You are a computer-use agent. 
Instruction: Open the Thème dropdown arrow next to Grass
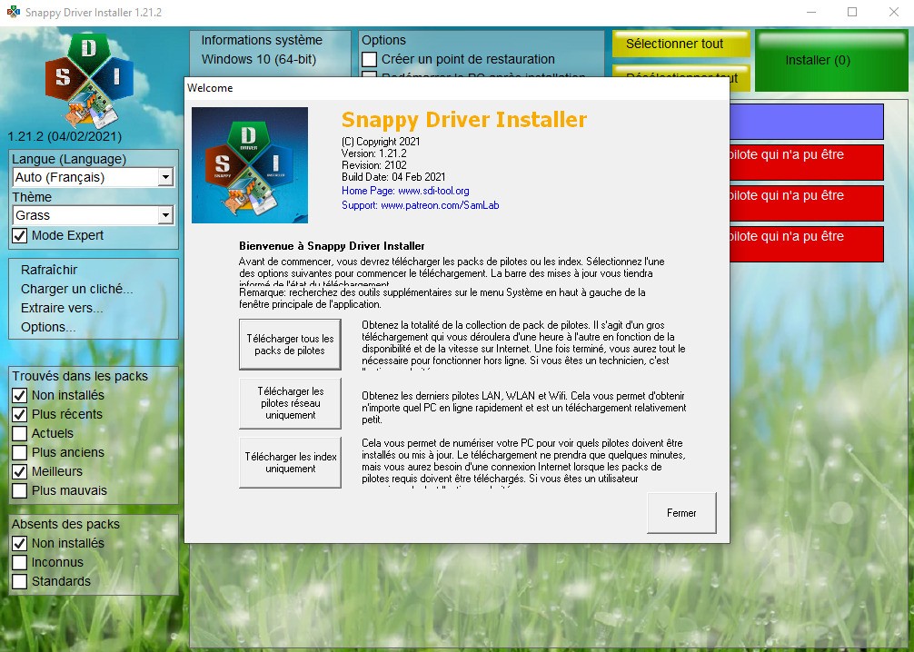coord(165,215)
